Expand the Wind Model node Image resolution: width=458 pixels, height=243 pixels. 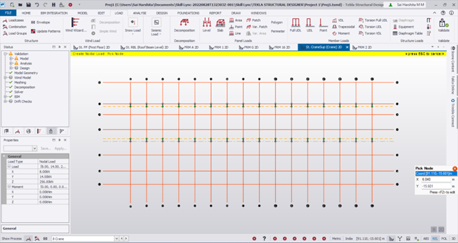[x=5, y=78]
